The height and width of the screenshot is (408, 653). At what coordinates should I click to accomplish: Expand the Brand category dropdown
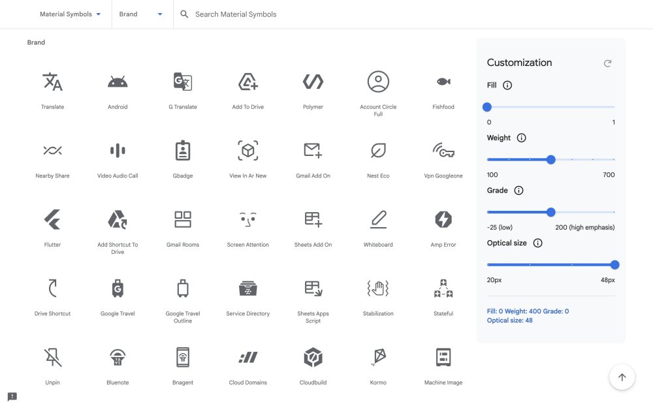[141, 14]
